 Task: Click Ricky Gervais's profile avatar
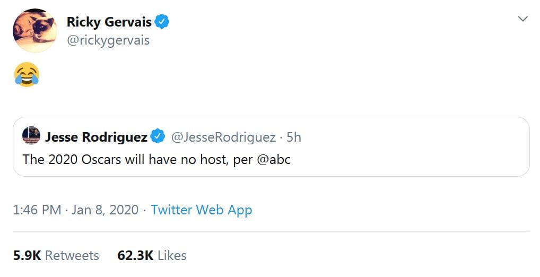[34, 31]
